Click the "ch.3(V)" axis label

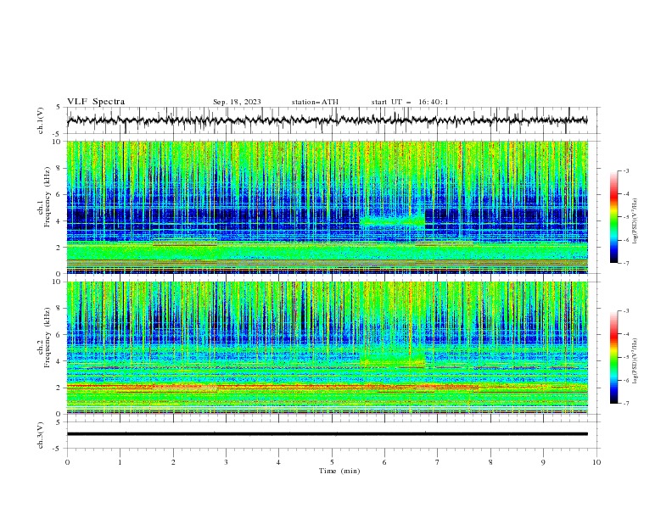[x=41, y=435]
